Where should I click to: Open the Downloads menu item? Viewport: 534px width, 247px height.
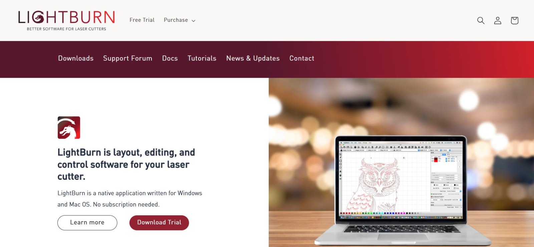[x=76, y=58]
